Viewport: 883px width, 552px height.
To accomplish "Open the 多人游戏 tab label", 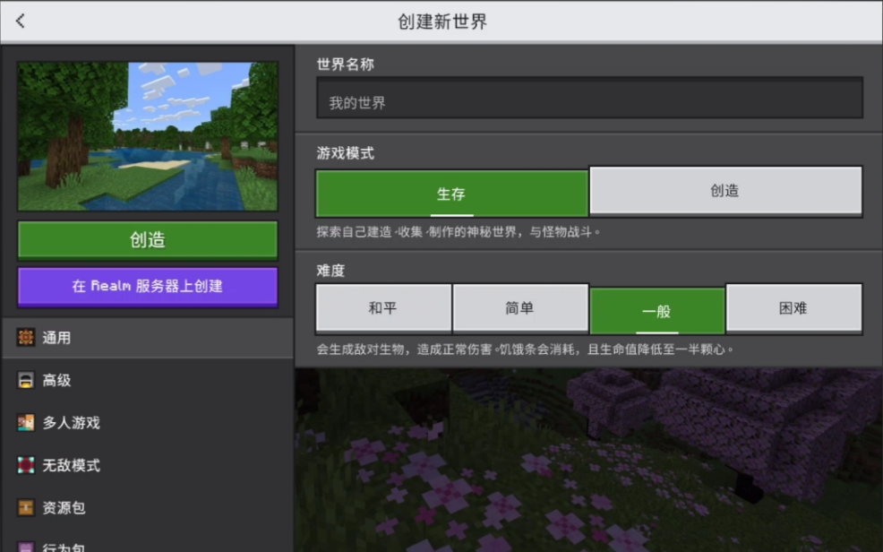I will 72,423.
